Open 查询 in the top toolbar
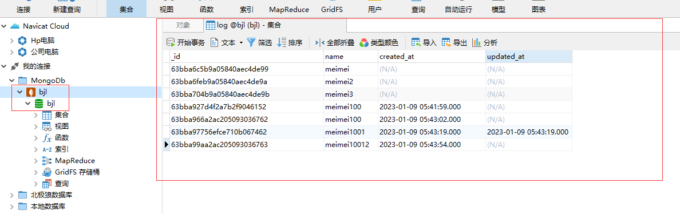Image resolution: width=680 pixels, height=214 pixels. pos(418,9)
